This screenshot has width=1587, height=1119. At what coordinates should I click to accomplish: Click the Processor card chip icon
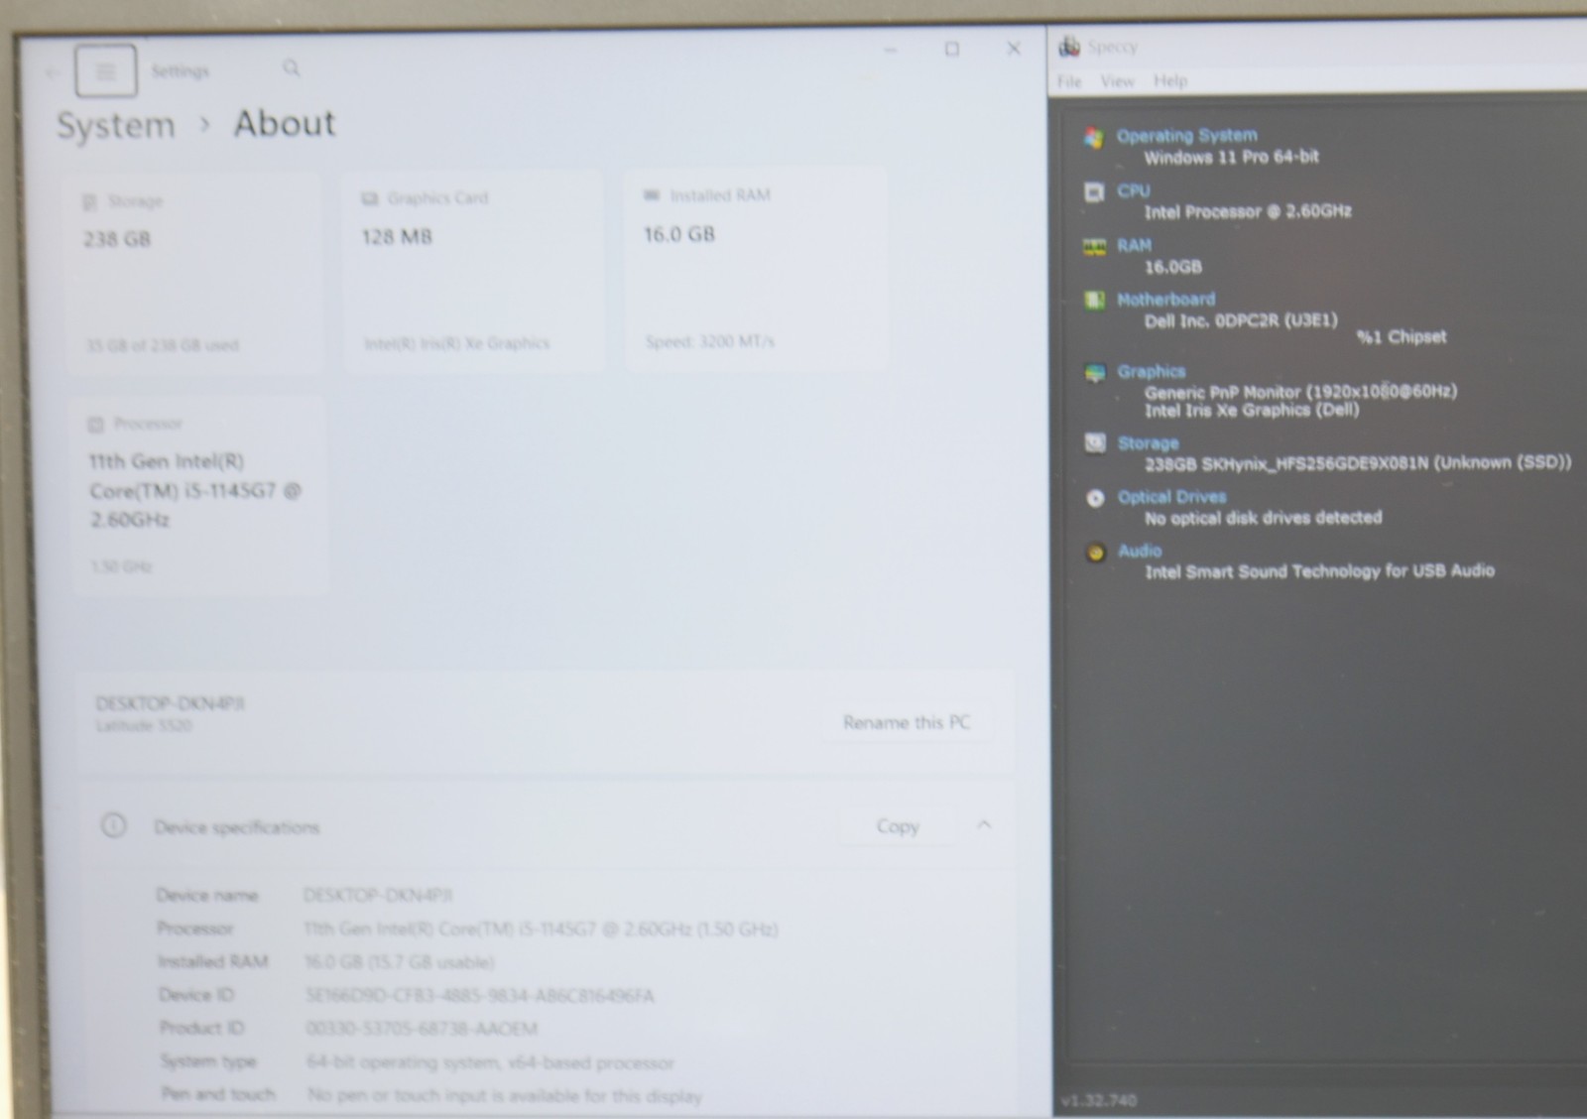(x=95, y=425)
